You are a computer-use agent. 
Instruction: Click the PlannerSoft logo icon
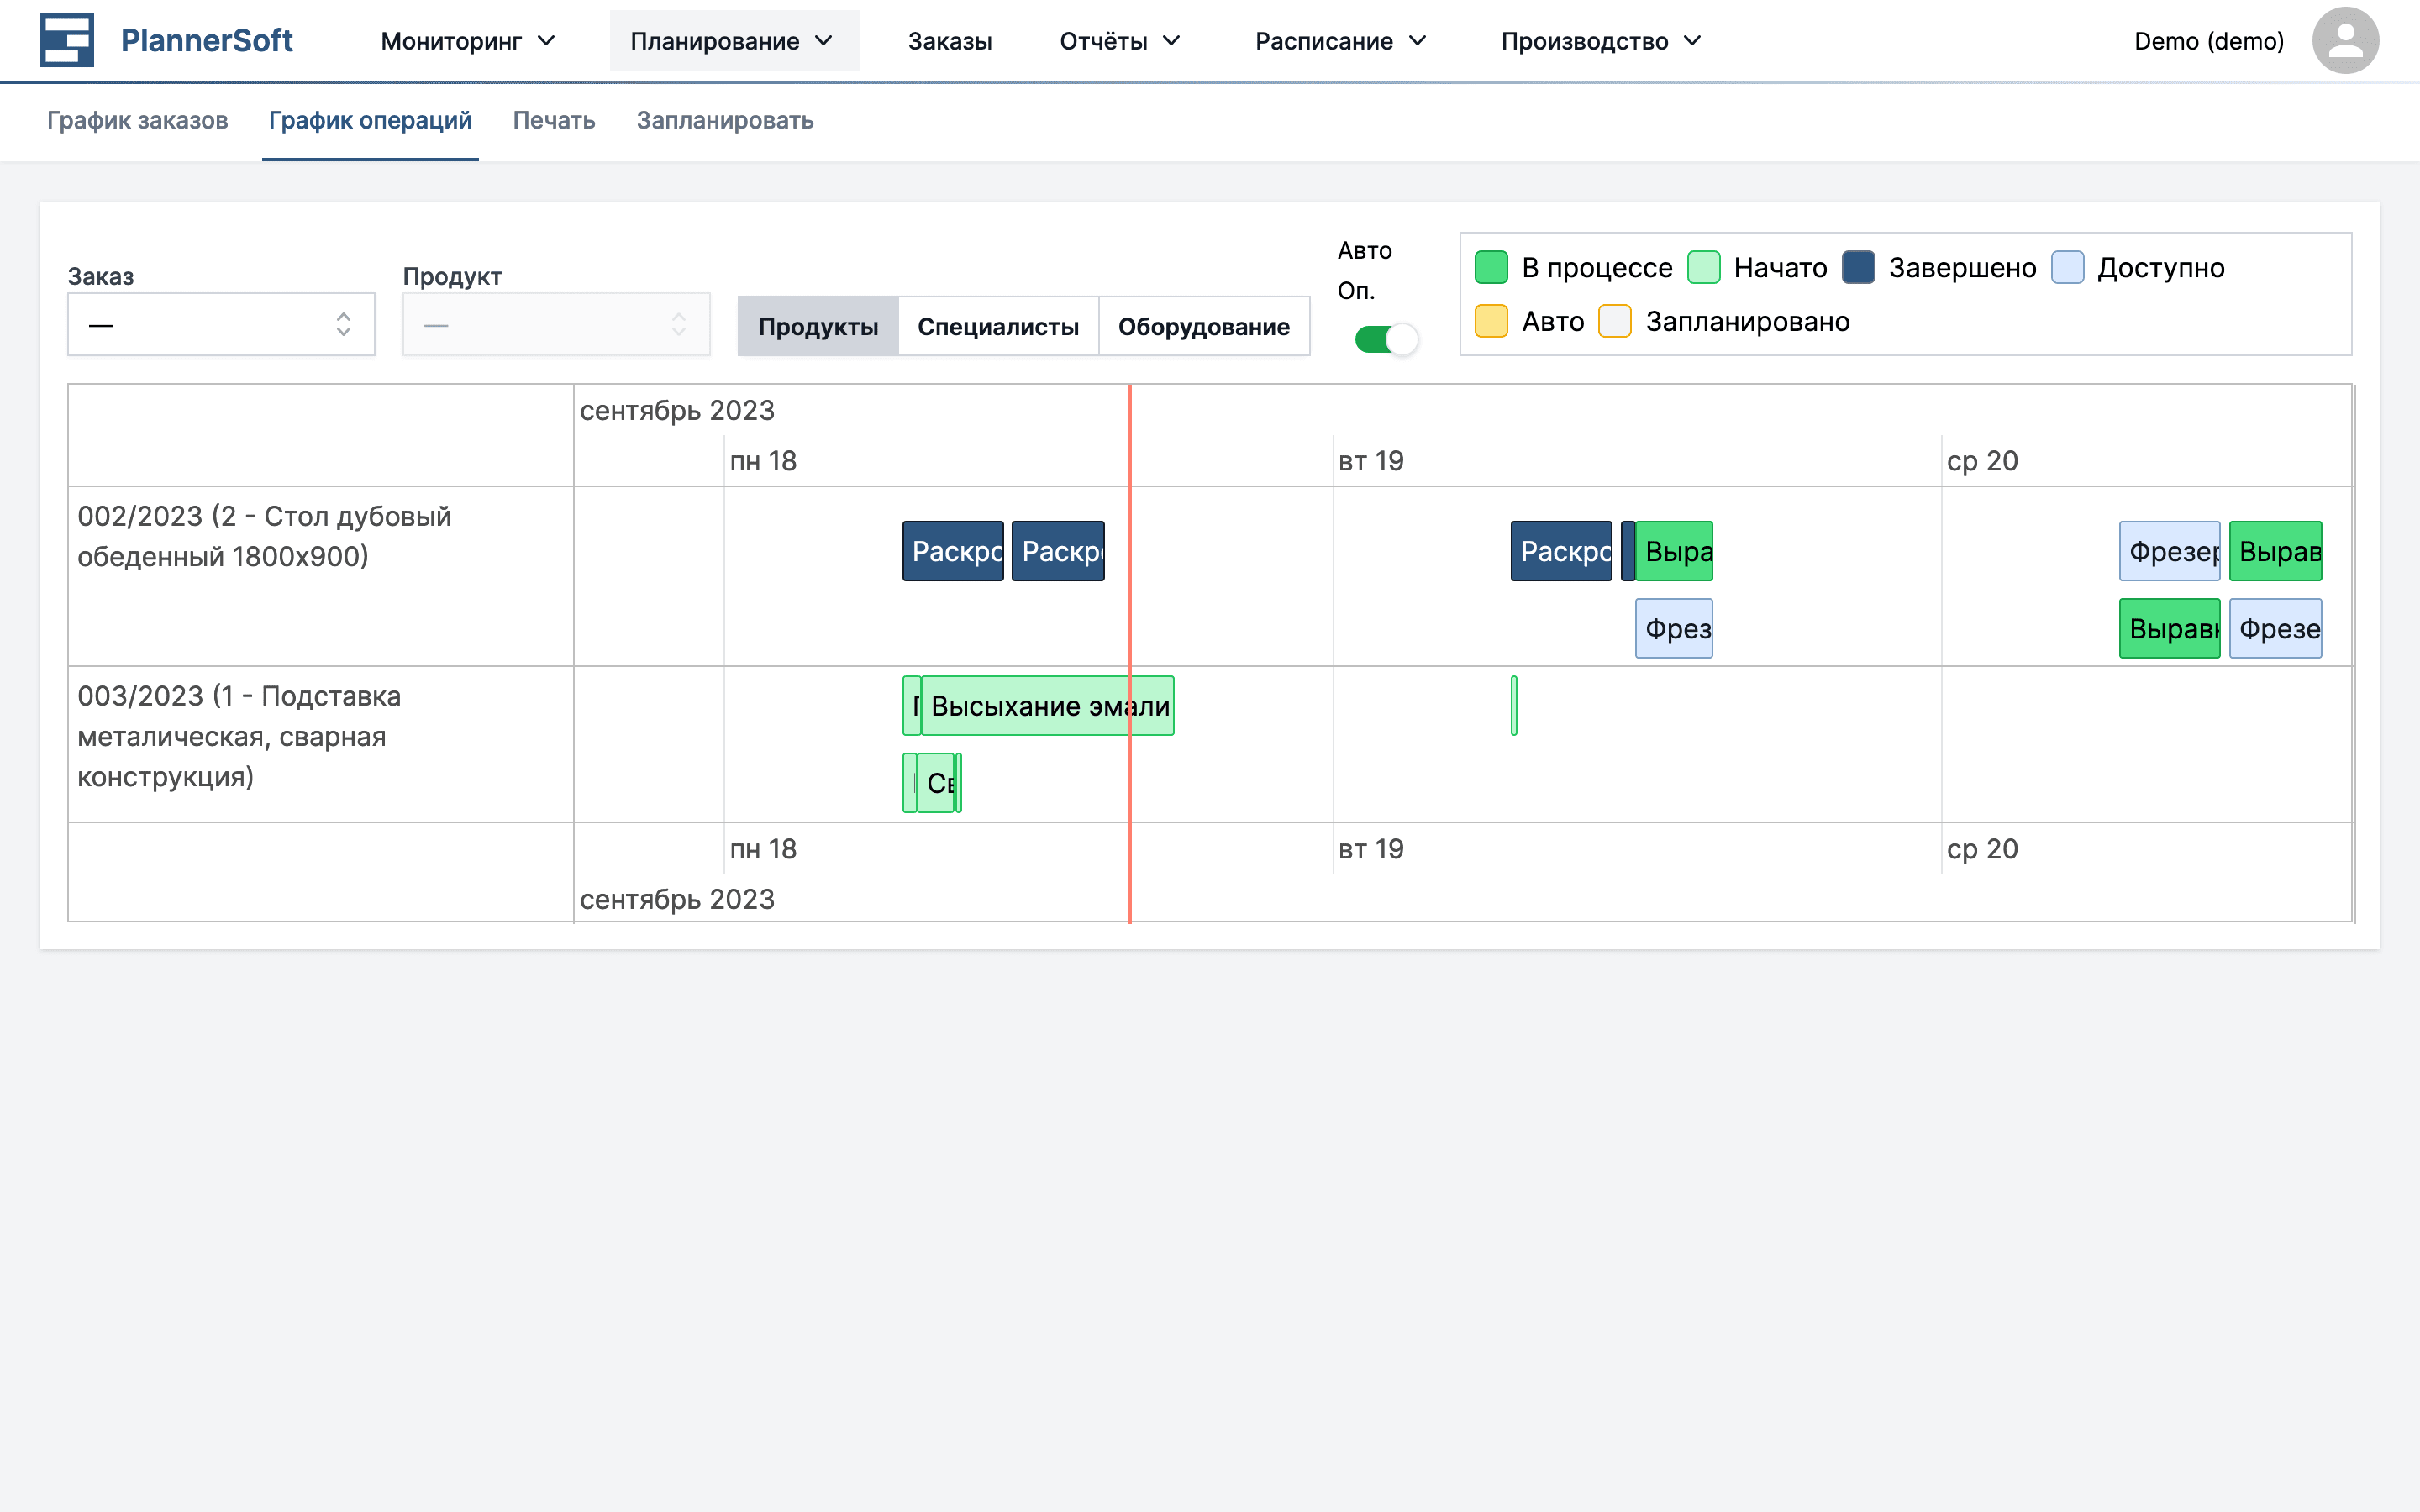tap(66, 40)
